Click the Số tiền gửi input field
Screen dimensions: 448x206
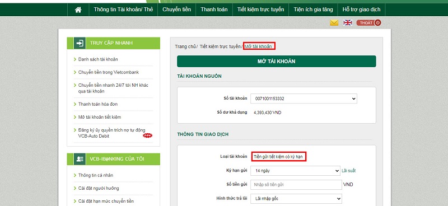point(296,185)
